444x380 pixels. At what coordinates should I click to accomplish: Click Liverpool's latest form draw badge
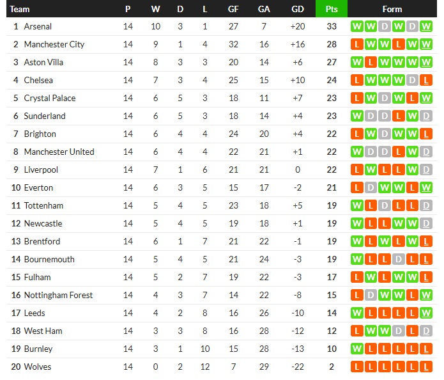pyautogui.click(x=426, y=170)
